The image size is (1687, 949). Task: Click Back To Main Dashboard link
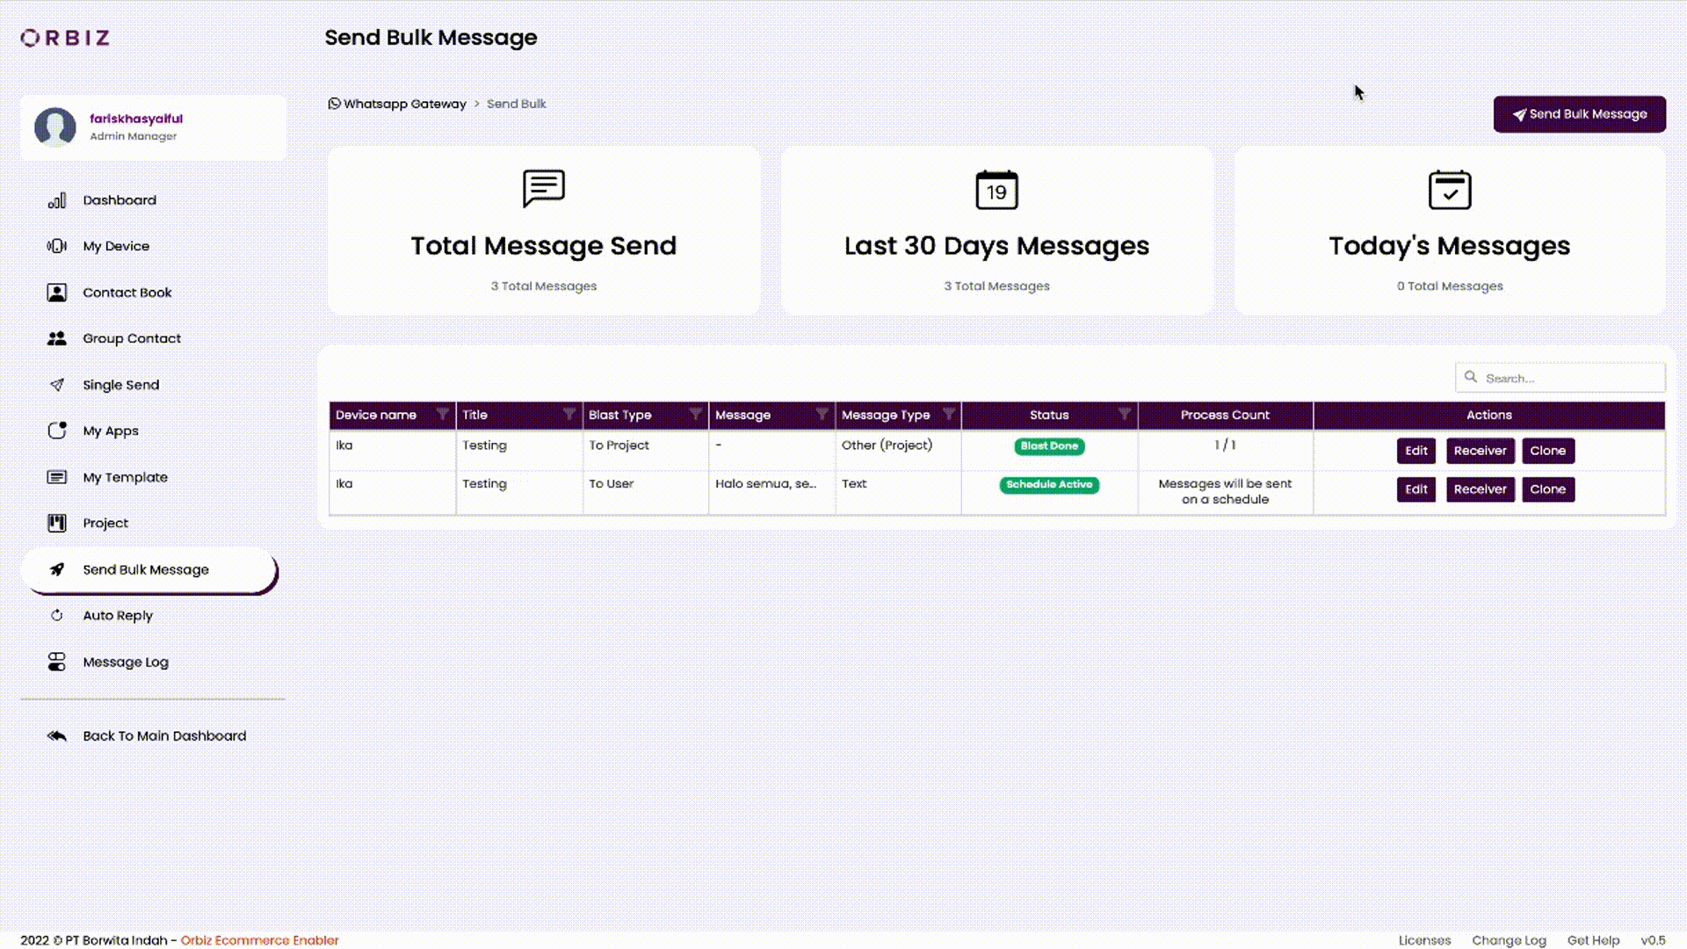164,735
